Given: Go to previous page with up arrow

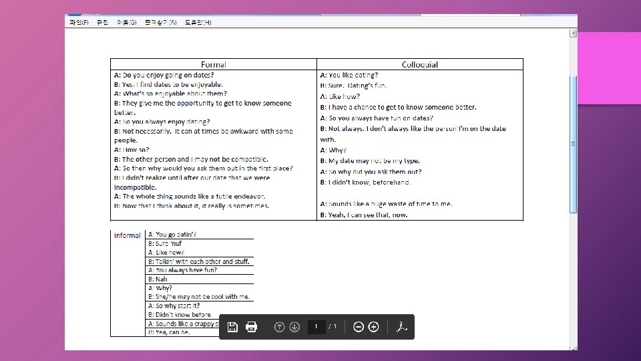Looking at the screenshot, I should pyautogui.click(x=279, y=327).
